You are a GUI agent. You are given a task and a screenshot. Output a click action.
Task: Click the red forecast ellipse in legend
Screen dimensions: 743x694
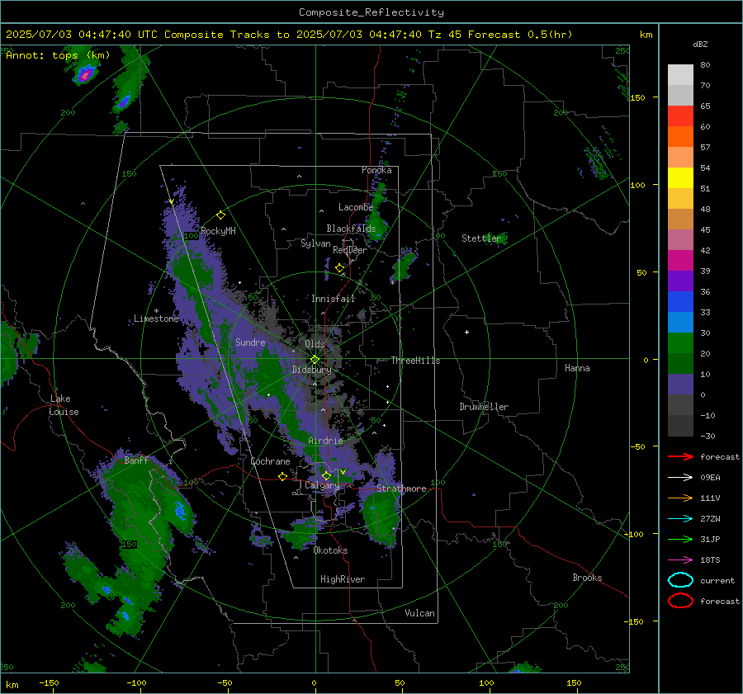[x=680, y=601]
